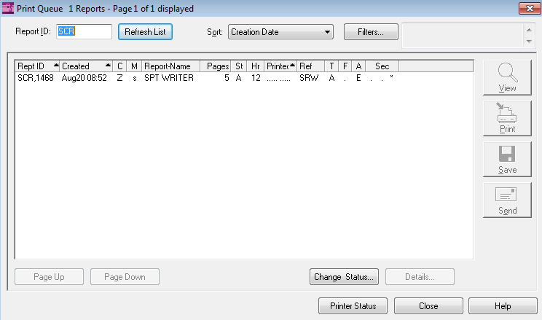This screenshot has height=320, width=542.
Task: Click the A column header
Action: 358,66
